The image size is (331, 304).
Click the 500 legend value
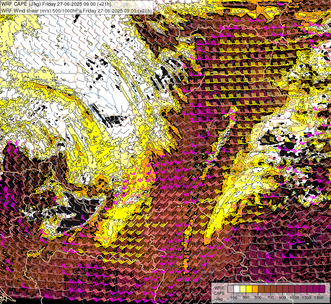pyautogui.click(x=258, y=298)
